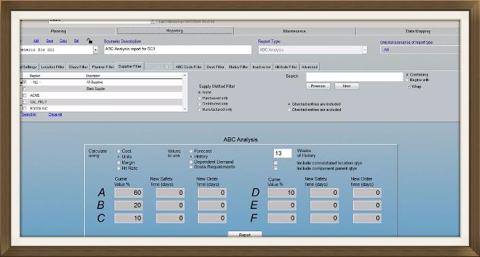Select None supply method filter
The height and width of the screenshot is (257, 480).
[x=199, y=92]
